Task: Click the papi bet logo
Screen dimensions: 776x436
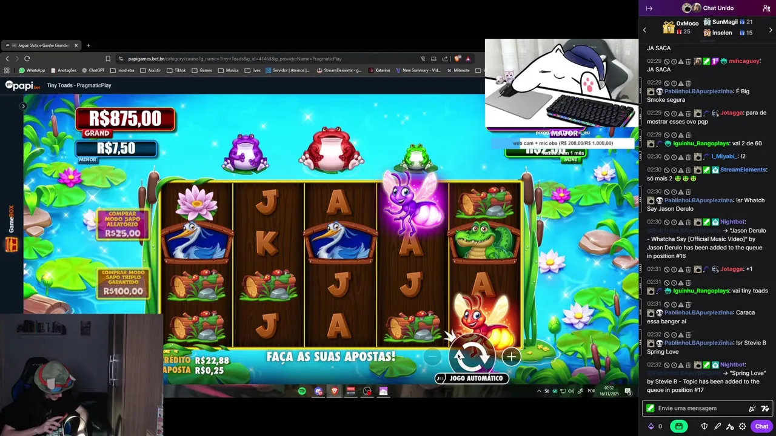Action: point(22,85)
